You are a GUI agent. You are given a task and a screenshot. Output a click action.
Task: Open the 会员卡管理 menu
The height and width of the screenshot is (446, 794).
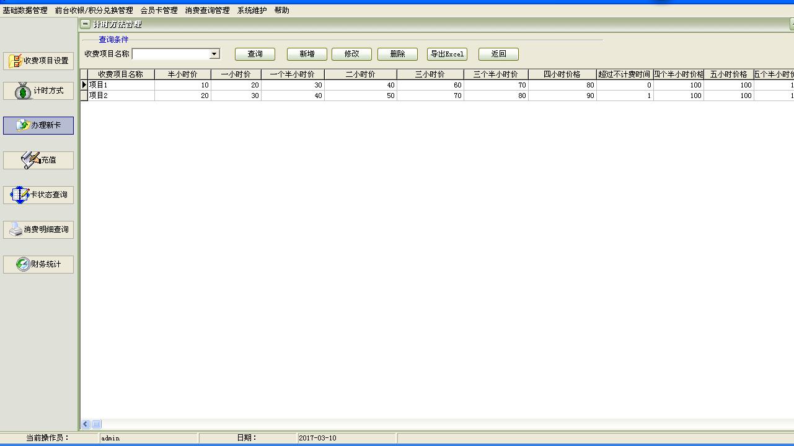[159, 11]
